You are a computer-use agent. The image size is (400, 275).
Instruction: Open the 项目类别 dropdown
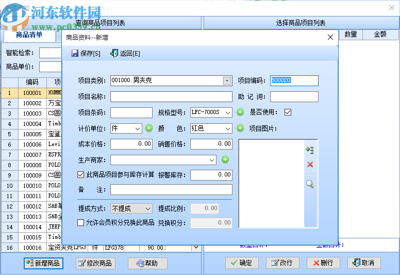[227, 80]
